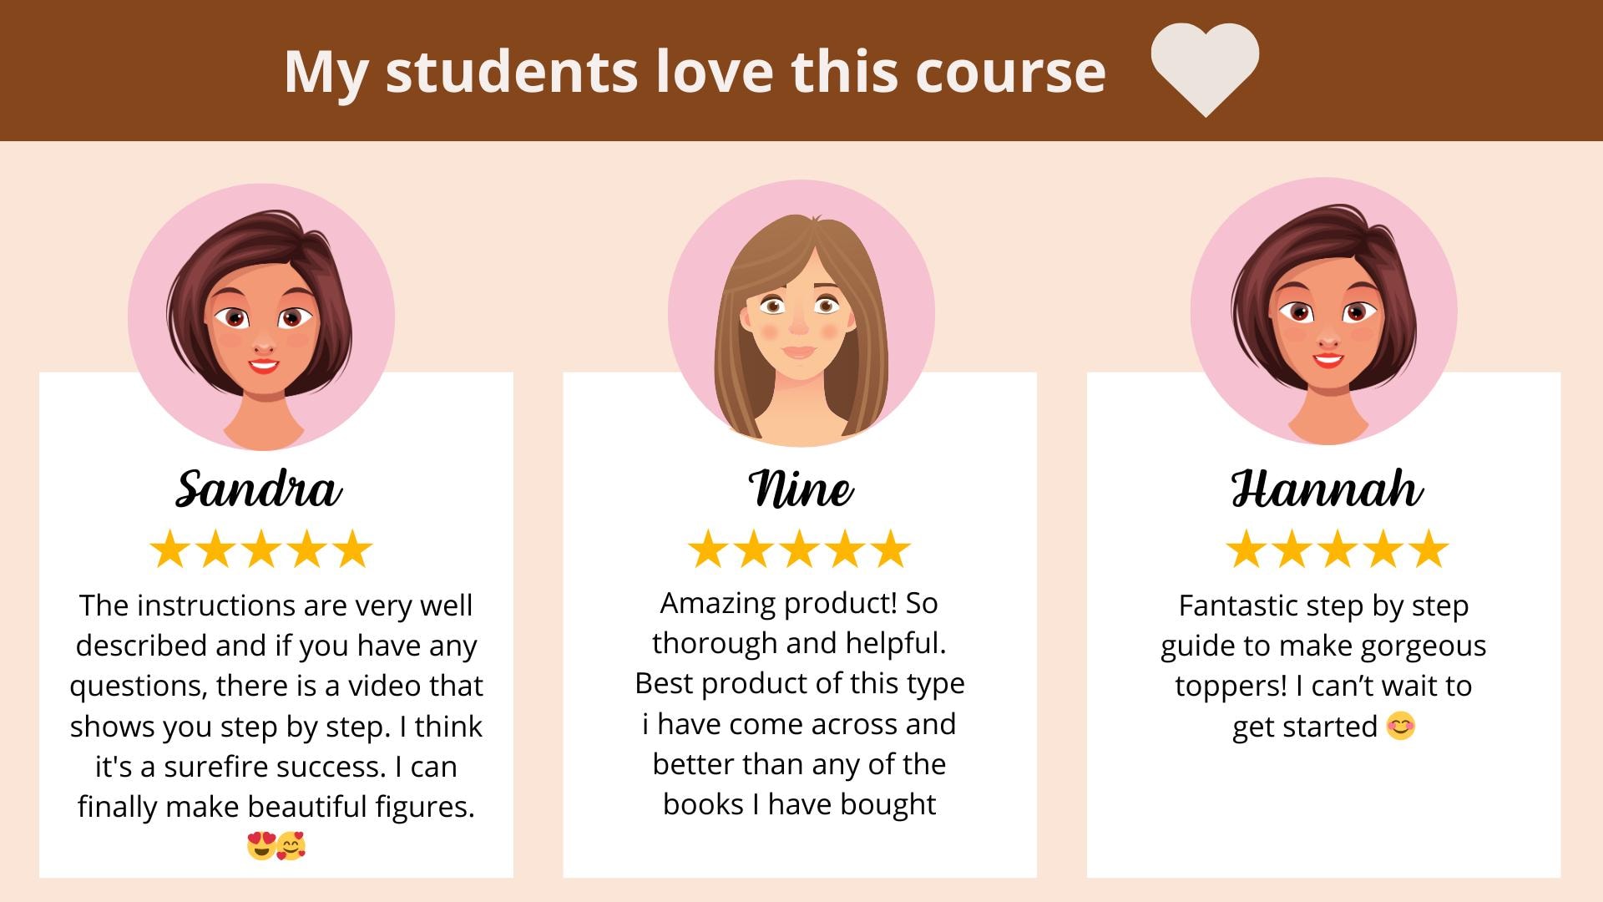The width and height of the screenshot is (1603, 902).
Task: Select Nine's avatar with long hair
Action: [x=801, y=313]
